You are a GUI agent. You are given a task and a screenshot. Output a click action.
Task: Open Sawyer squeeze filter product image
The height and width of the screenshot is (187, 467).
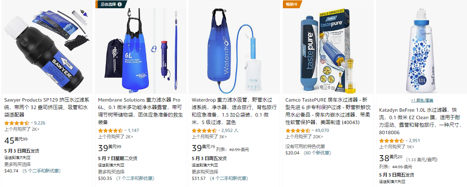(47, 47)
